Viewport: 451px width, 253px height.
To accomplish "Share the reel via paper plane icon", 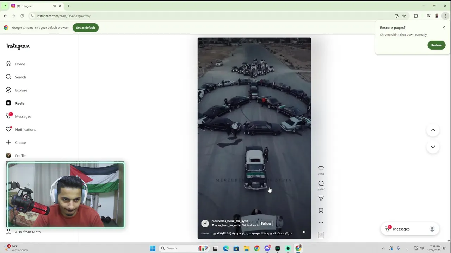I will point(321,198).
